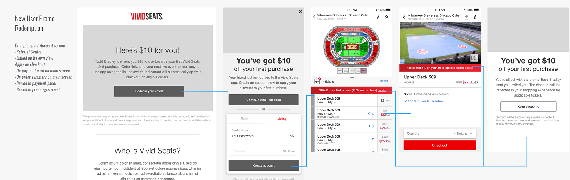570x180 pixels.
Task: Tap black back arrow on listing screen
Action: pyautogui.click(x=404, y=17)
